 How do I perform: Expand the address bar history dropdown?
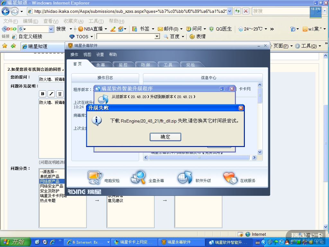click(x=230, y=11)
